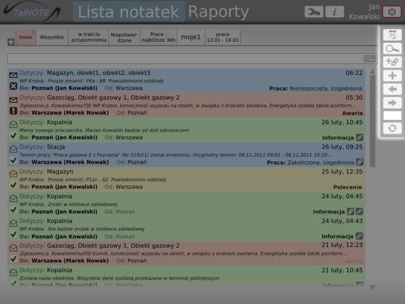Open attachment icon on 26 luty 10:45 Informacja note
The image size is (405, 304).
[359, 137]
